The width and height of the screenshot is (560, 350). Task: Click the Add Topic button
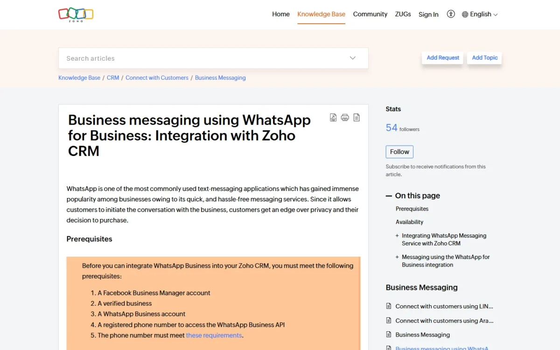484,58
